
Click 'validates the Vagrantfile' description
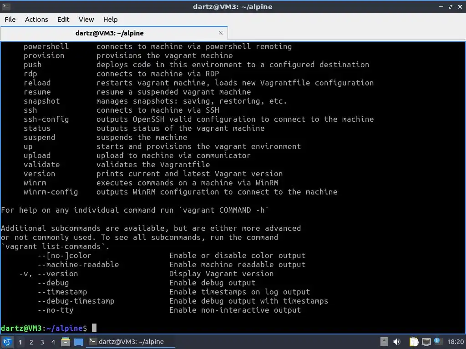click(x=153, y=165)
